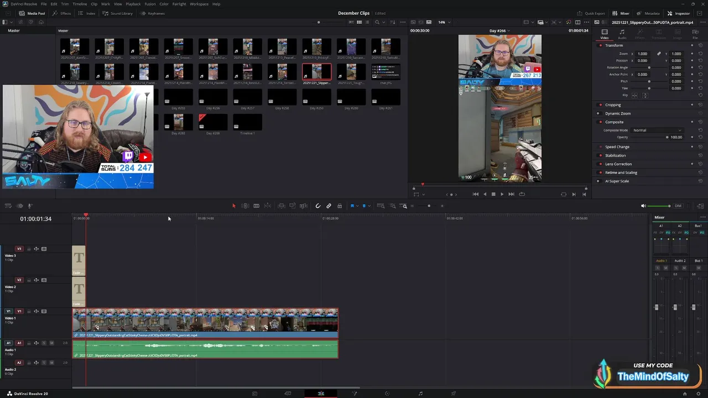Screen dimensions: 708x398
Task: Lock the Video 3 track
Action: pyautogui.click(x=29, y=249)
